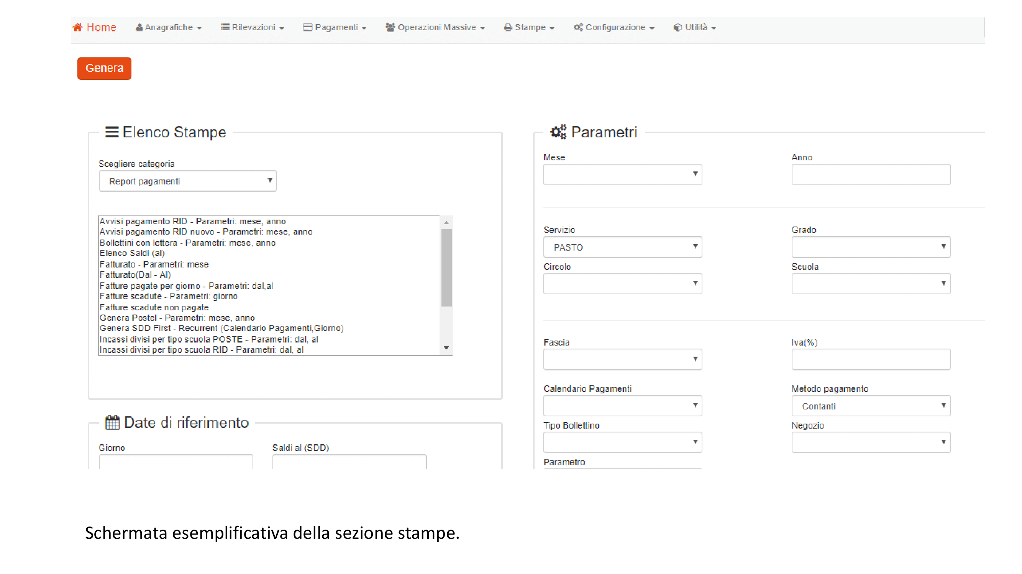Select 'Genera Postel' list entry
The width and height of the screenshot is (1022, 574).
pyautogui.click(x=177, y=318)
